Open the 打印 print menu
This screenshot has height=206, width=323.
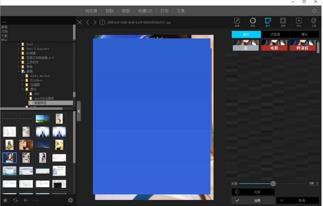164,11
